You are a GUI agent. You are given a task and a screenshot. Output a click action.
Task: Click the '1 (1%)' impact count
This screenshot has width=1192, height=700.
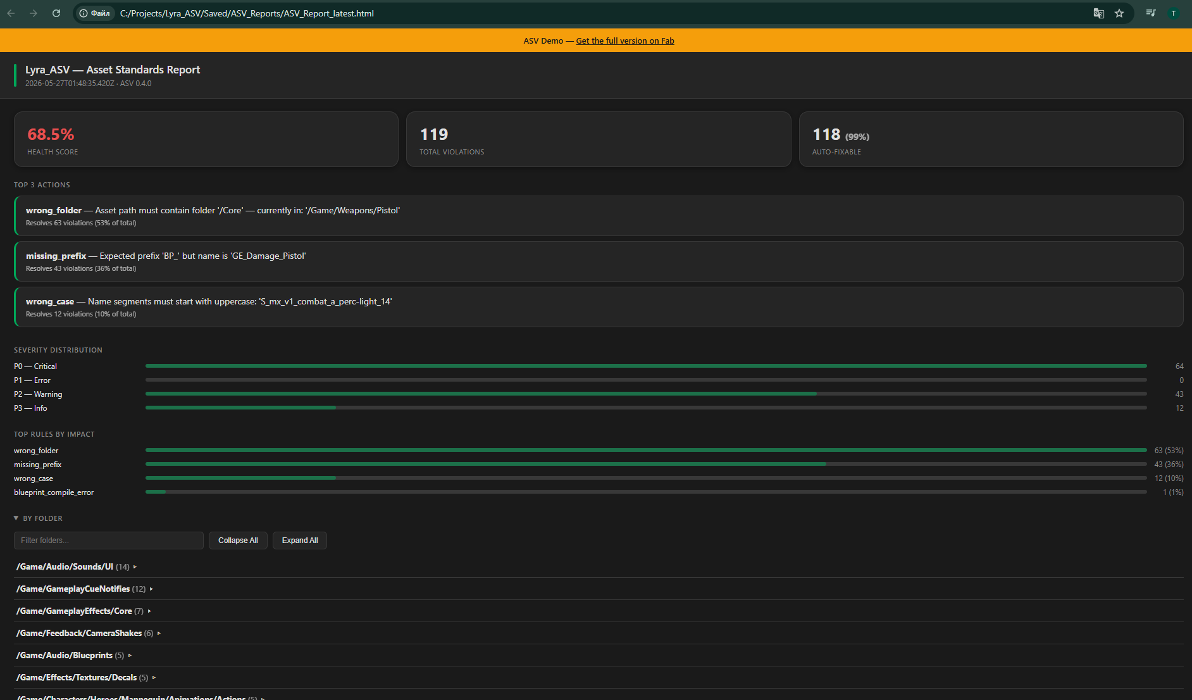click(x=1173, y=492)
